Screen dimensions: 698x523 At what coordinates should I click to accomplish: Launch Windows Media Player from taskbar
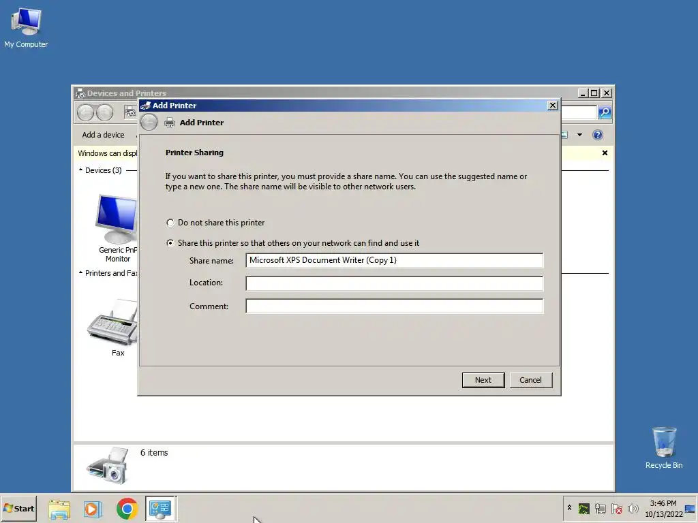pyautogui.click(x=93, y=509)
